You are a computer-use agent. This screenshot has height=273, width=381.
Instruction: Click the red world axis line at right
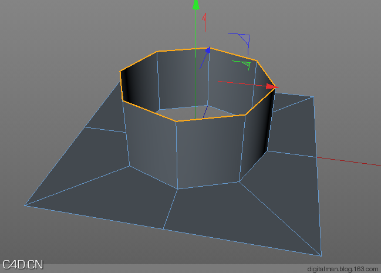pyautogui.click(x=352, y=161)
